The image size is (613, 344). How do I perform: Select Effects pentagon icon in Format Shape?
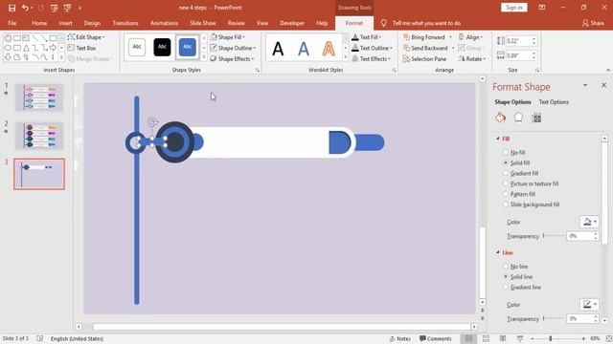click(x=518, y=118)
